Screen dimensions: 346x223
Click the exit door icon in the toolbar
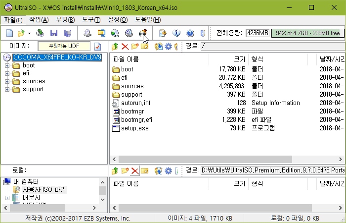pyautogui.click(x=203, y=33)
